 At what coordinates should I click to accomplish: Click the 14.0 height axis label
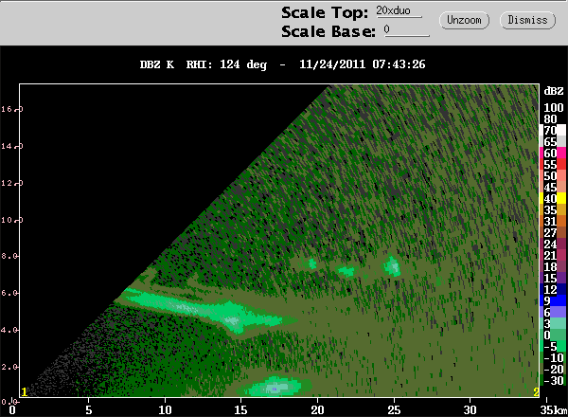coord(12,146)
